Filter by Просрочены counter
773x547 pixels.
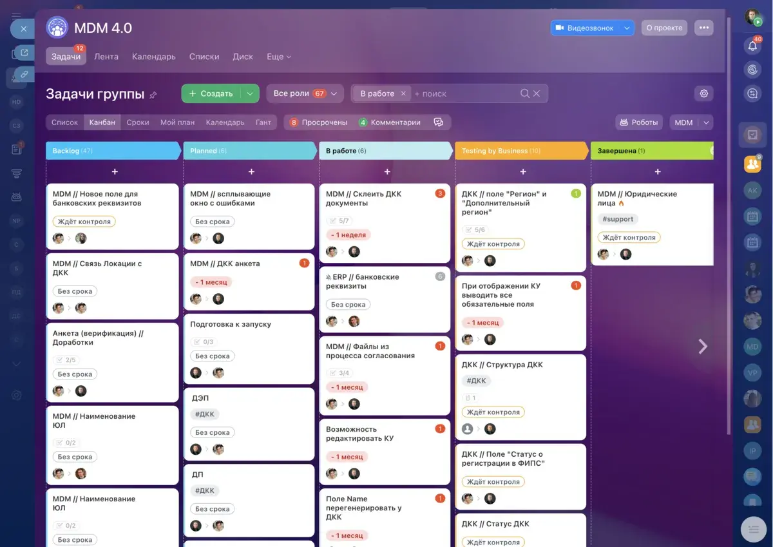[x=318, y=122]
